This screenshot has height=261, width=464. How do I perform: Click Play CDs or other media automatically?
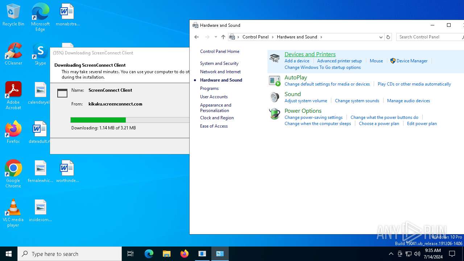414,84
